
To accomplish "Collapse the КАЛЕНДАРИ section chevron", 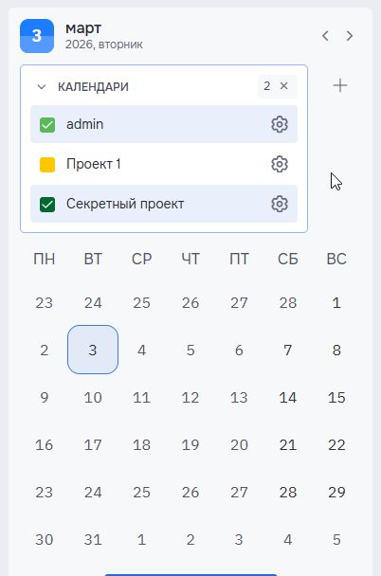I will [x=42, y=87].
